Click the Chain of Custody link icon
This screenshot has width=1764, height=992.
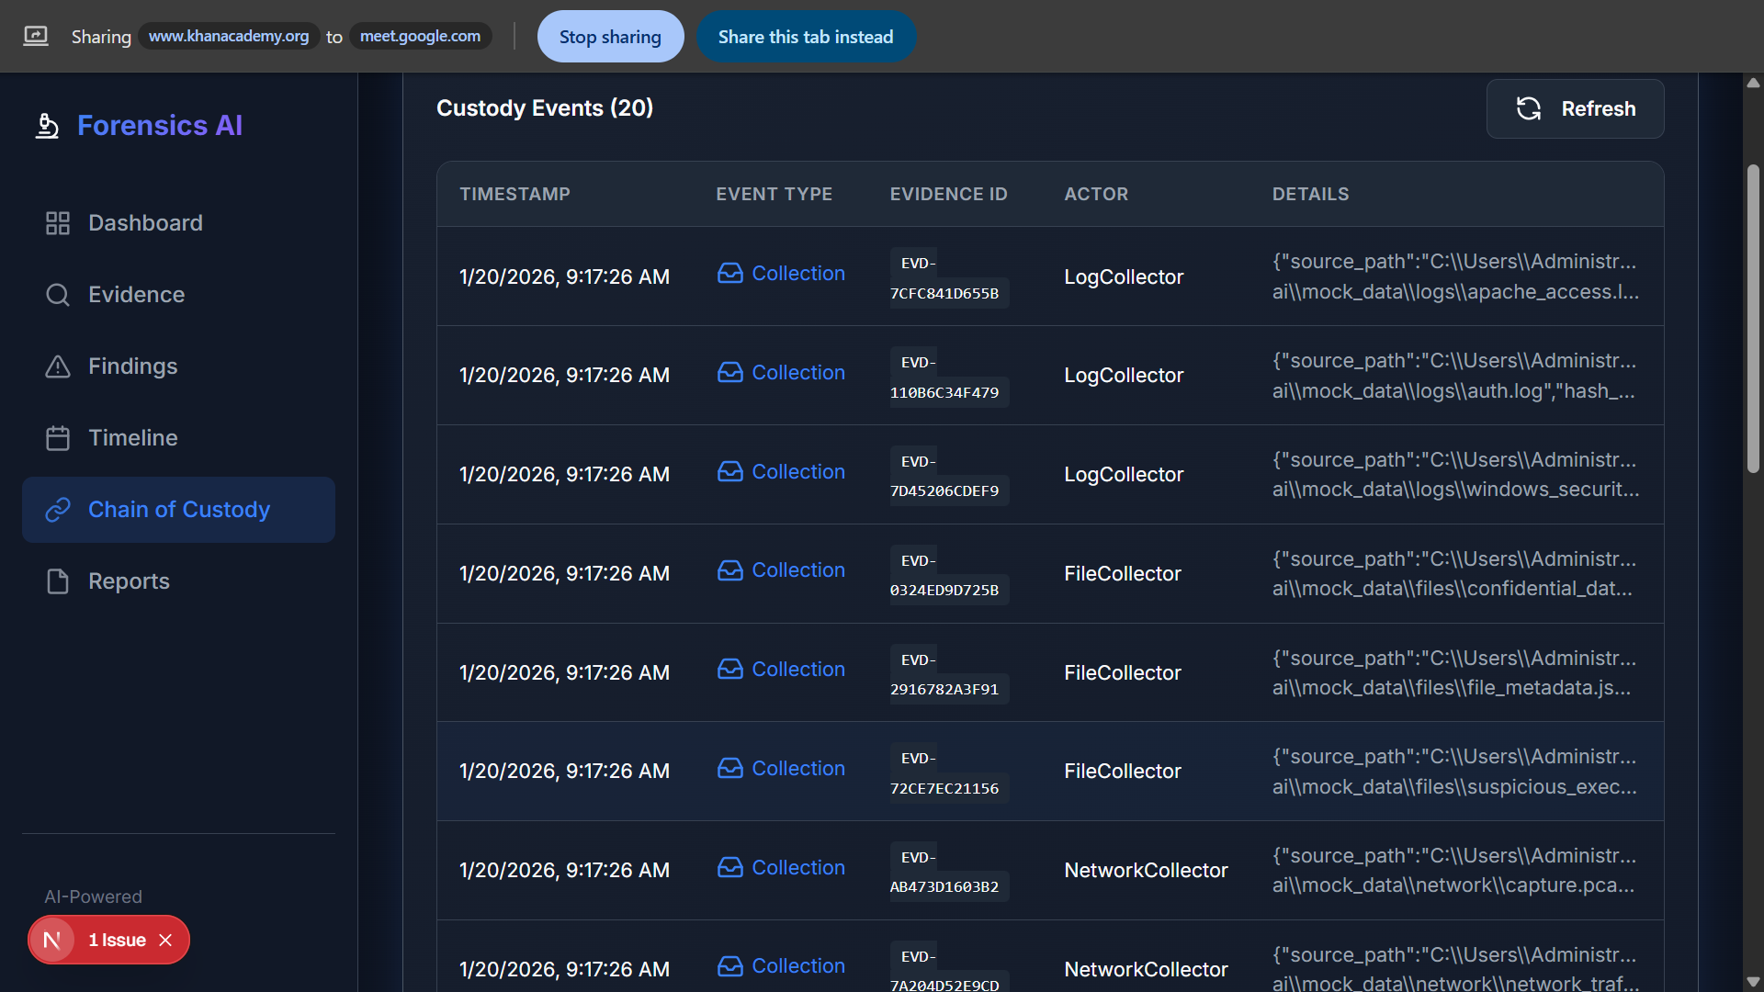click(x=58, y=510)
